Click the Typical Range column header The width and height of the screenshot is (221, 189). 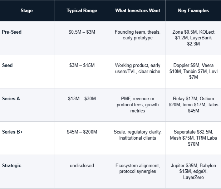click(82, 11)
